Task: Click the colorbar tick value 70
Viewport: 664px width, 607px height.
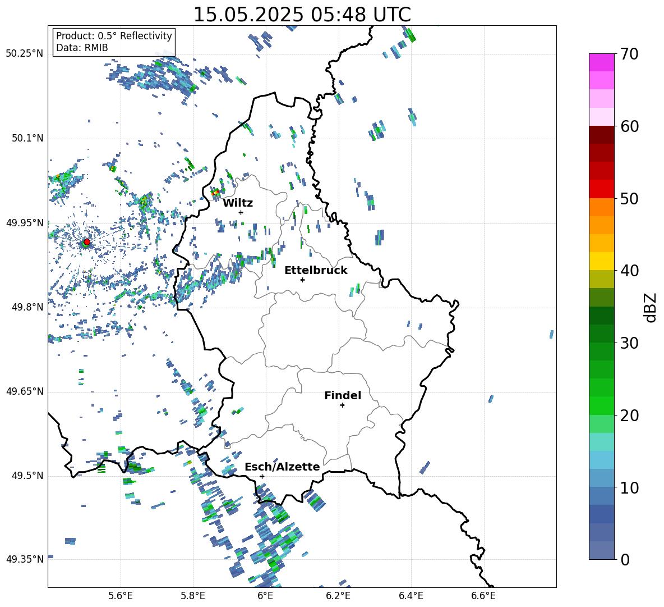Action: point(629,54)
